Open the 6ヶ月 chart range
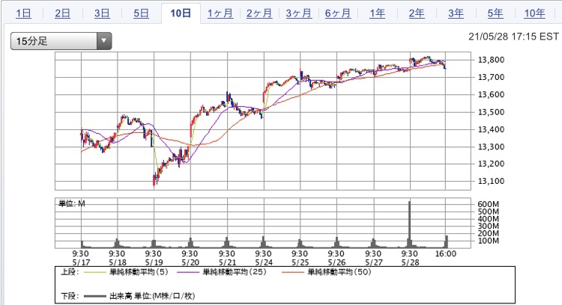The image size is (562, 305). (338, 13)
